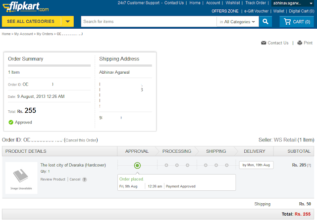Open the Offers Zone link
317x222 pixels.
tap(225, 11)
